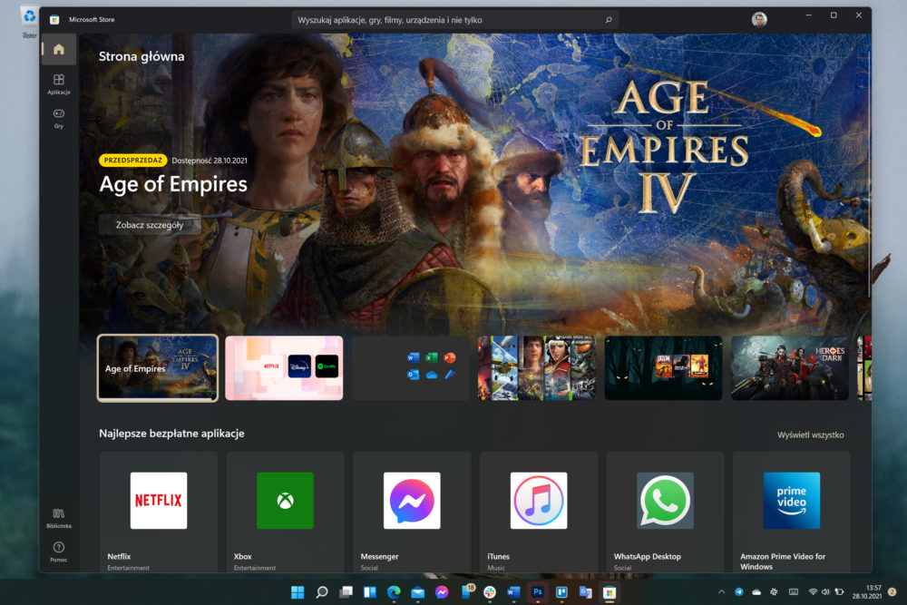Viewport: 907px width, 605px height.
Task: Click the store search input field
Action: tap(454, 20)
